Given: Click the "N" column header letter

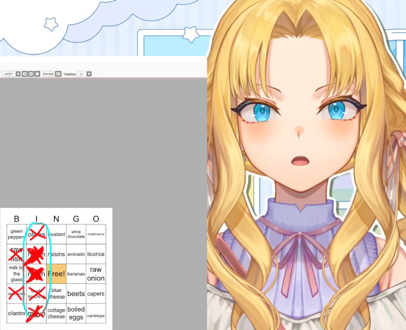Looking at the screenshot, I should [x=56, y=219].
